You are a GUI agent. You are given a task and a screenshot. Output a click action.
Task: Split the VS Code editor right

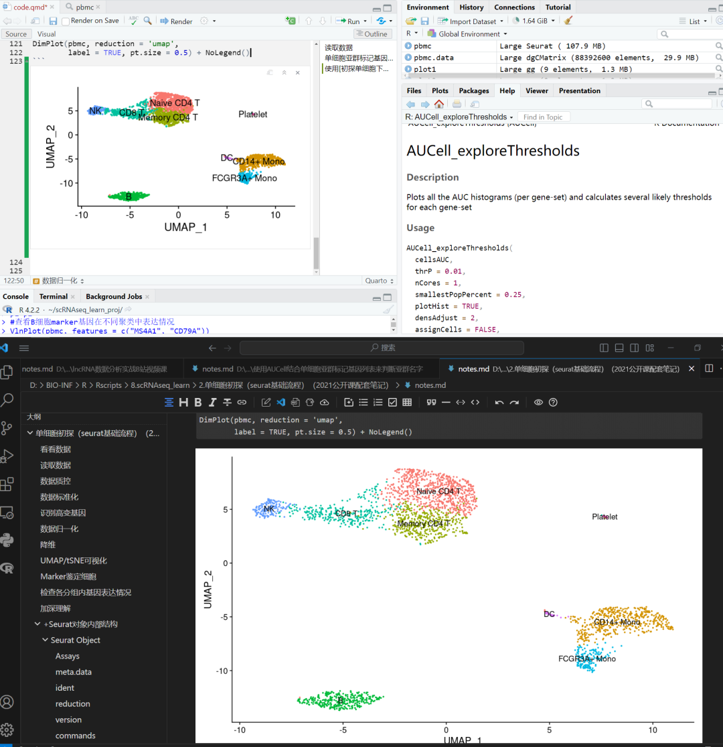[x=709, y=368]
